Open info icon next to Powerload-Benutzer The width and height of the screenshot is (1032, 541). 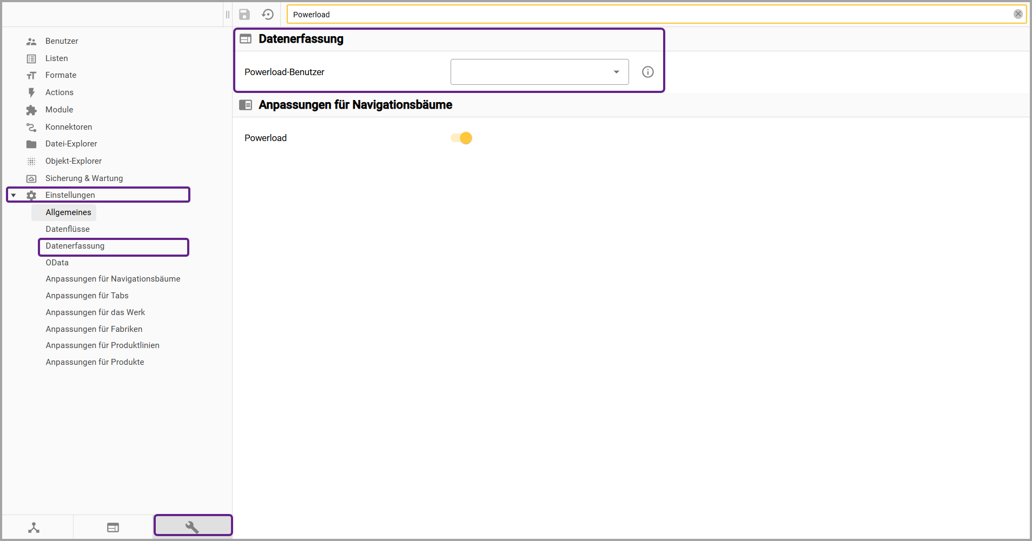point(647,72)
